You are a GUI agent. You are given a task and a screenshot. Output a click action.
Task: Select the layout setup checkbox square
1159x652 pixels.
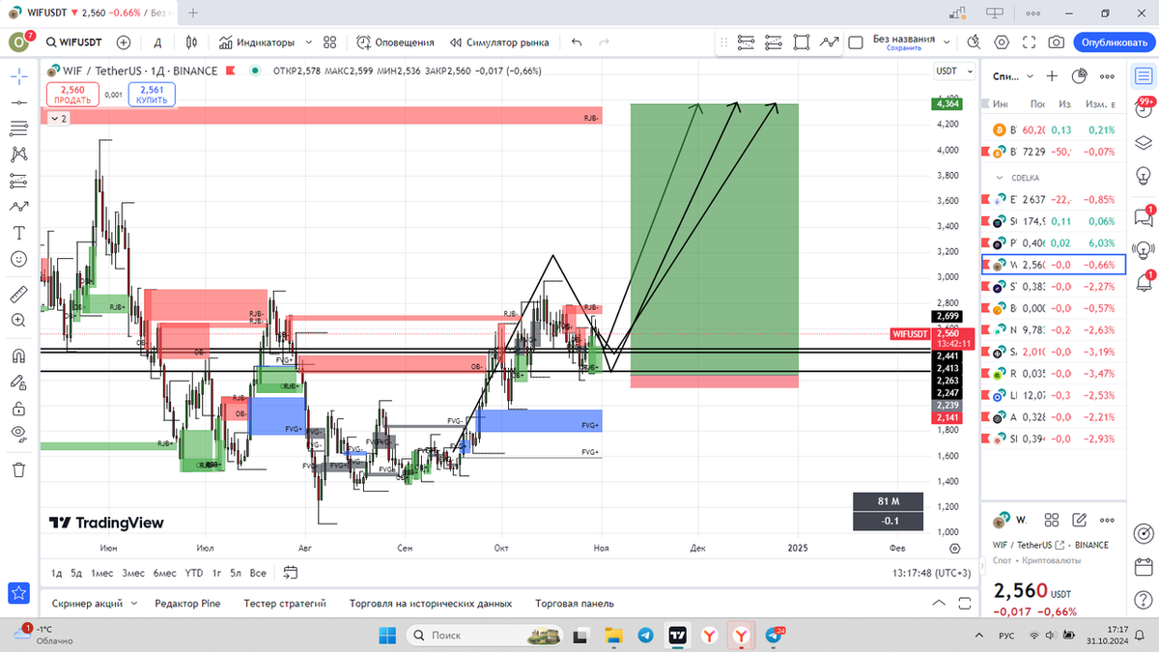[855, 43]
